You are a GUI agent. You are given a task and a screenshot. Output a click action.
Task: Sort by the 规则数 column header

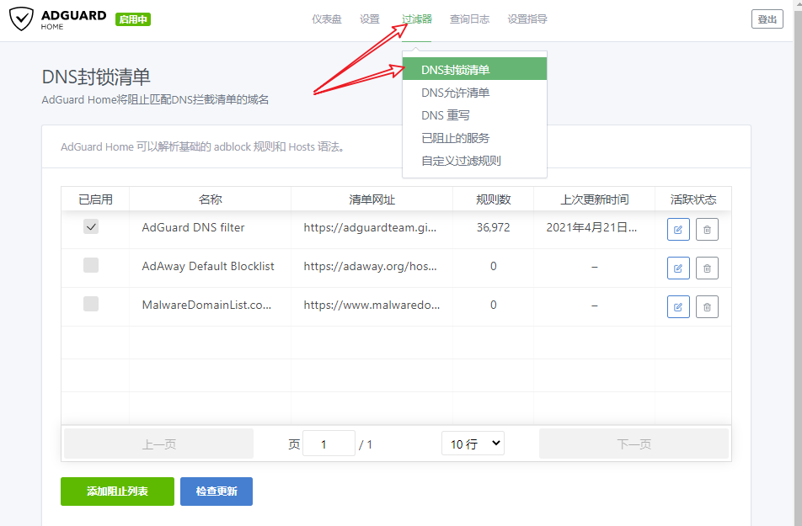click(x=494, y=199)
